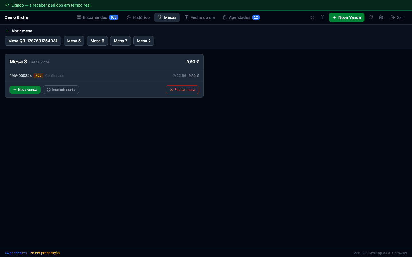The width and height of the screenshot is (412, 257).
Task: Open the Agendados tab
Action: tap(241, 17)
